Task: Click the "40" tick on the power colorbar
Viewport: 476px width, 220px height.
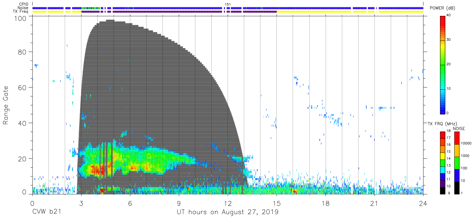Action: 449,16
